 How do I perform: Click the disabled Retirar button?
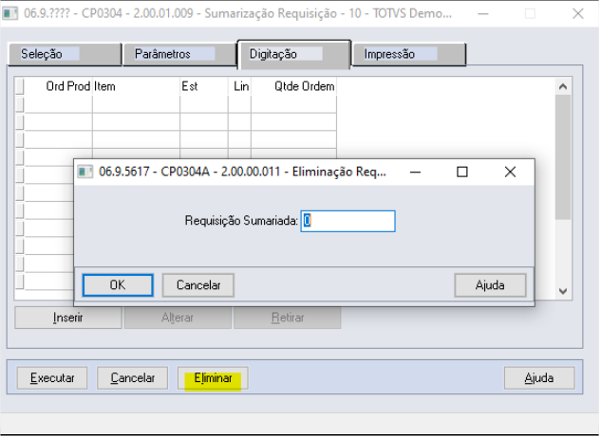click(288, 318)
